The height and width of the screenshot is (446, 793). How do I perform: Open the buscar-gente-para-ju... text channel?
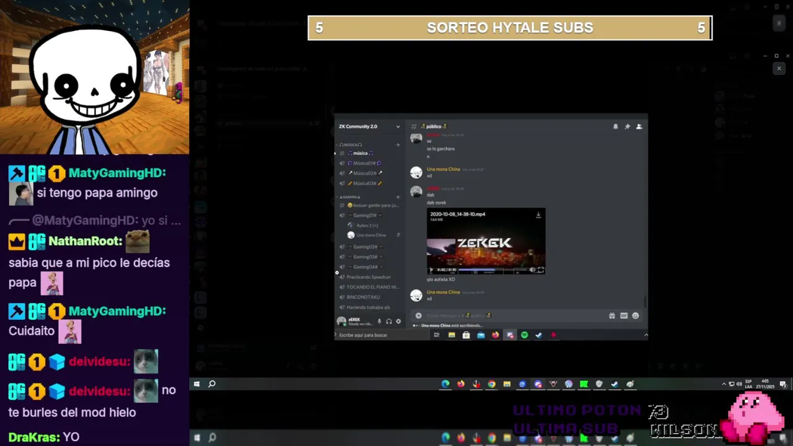(369, 205)
